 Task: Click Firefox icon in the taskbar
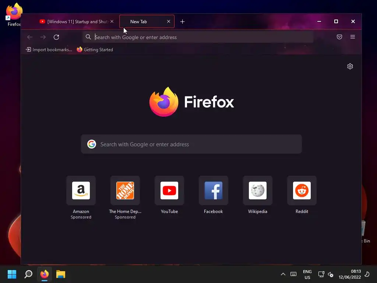click(45, 274)
